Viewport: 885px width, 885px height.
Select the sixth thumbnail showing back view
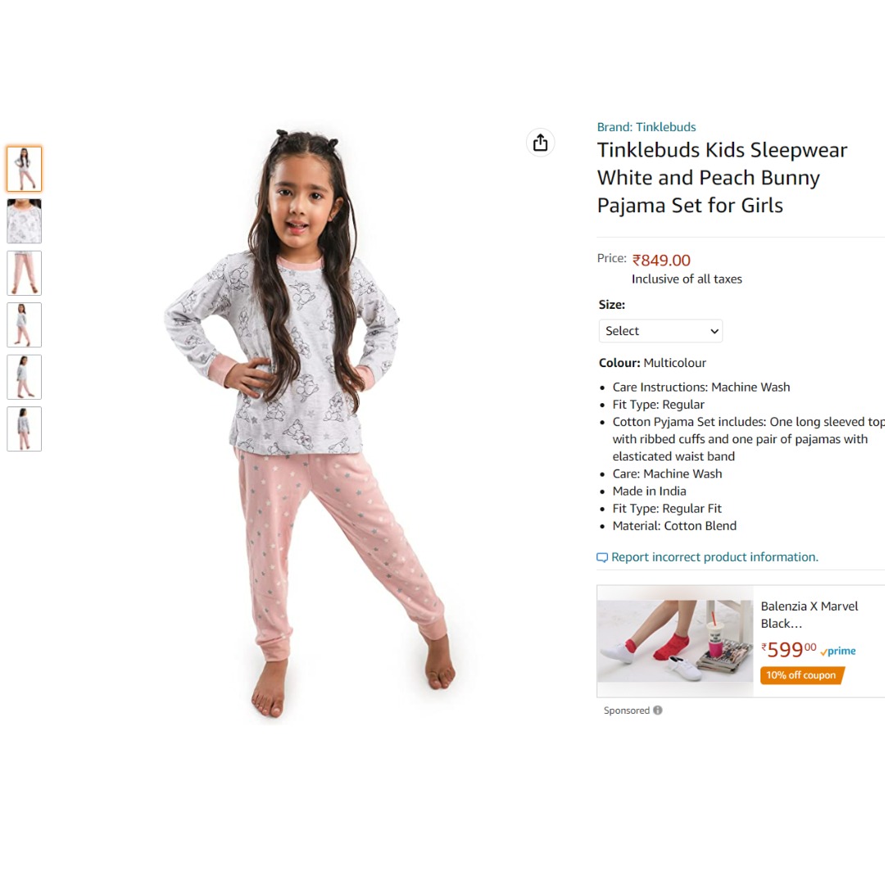click(25, 429)
